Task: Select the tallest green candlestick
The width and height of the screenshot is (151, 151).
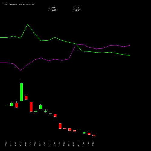Action: (x=21, y=92)
